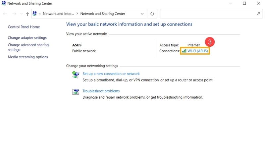This screenshot has height=149, width=265.
Task: Go up one level with the Up arrow
Action: [x=27, y=14]
